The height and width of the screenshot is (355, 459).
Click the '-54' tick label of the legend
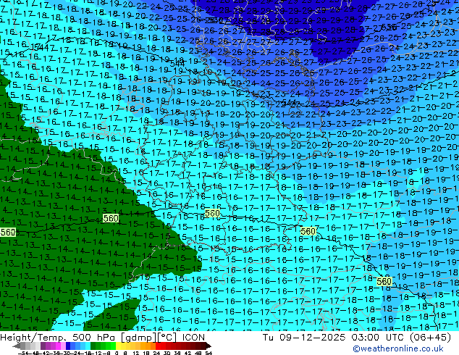23,354
